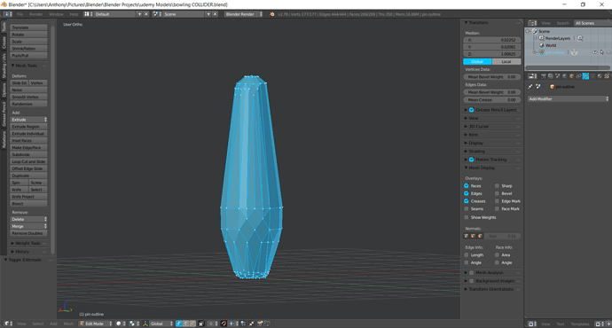612x328 pixels.
Task: Click the screen layout browse icon
Action: click(x=88, y=14)
